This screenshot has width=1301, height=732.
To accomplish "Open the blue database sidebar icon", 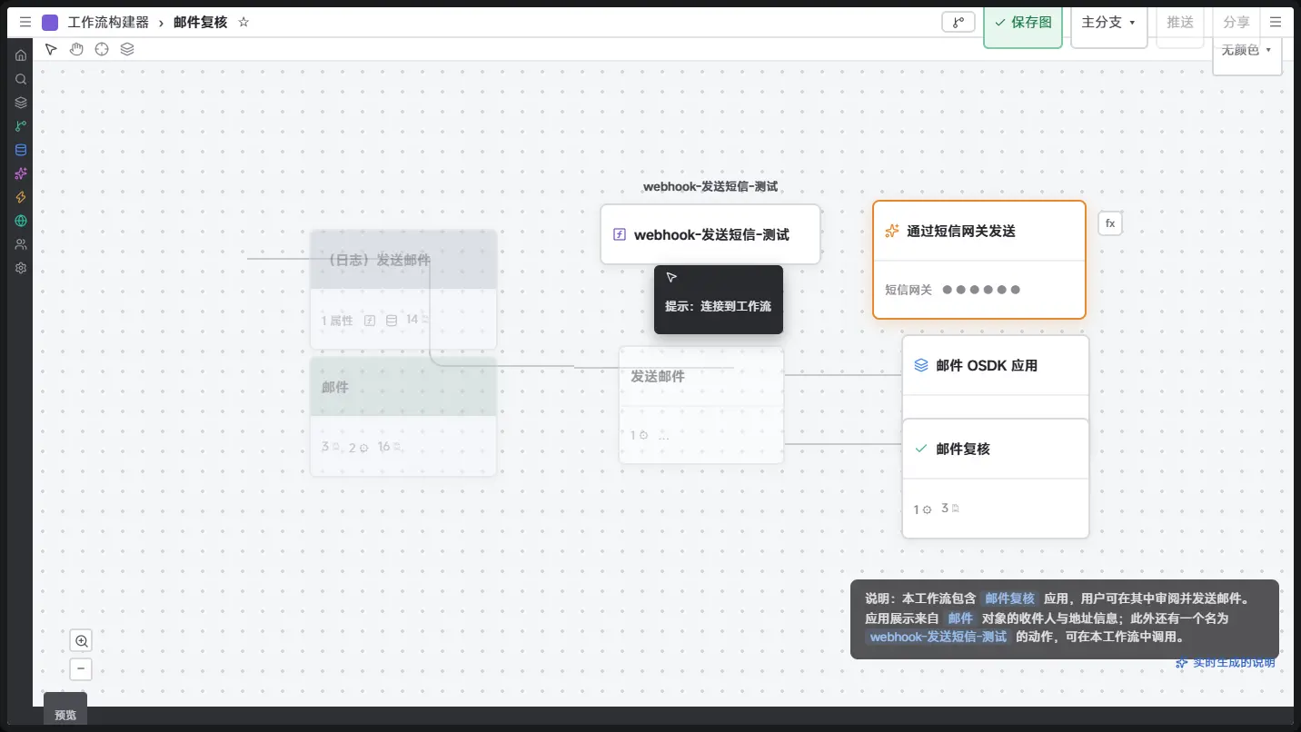I will pos(21,150).
